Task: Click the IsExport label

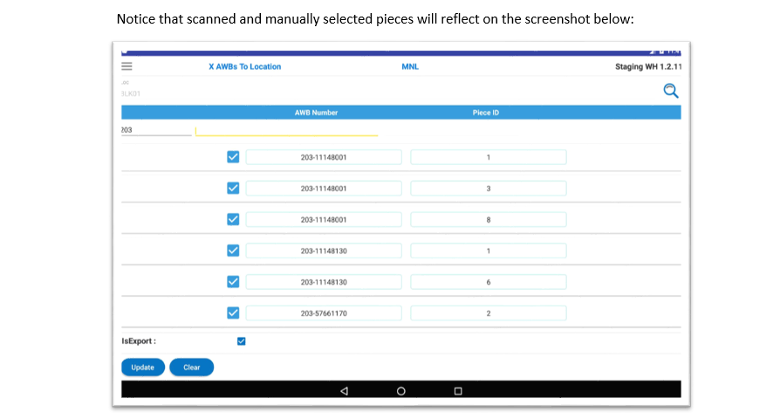Action: (139, 341)
